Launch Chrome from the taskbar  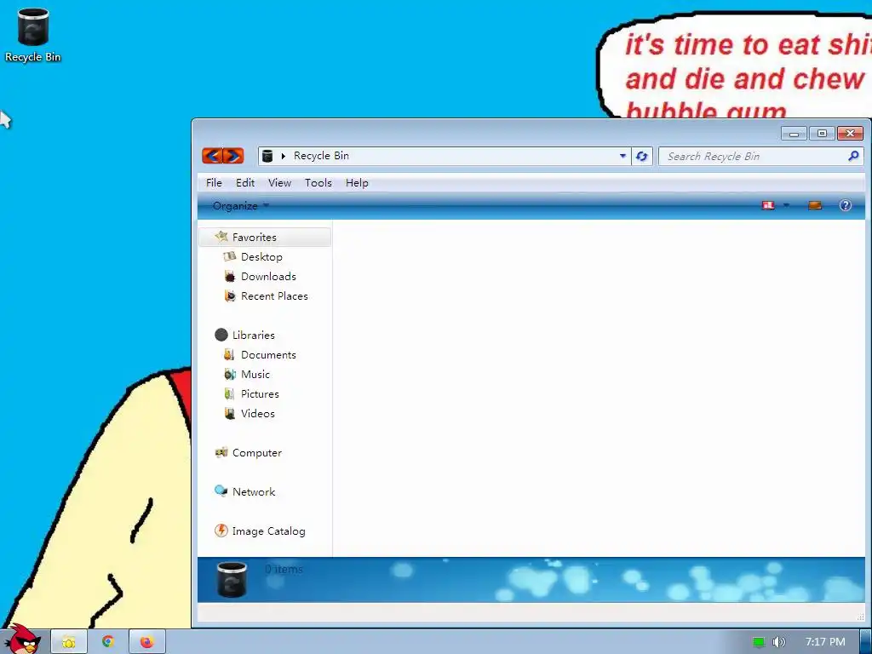[x=108, y=642]
